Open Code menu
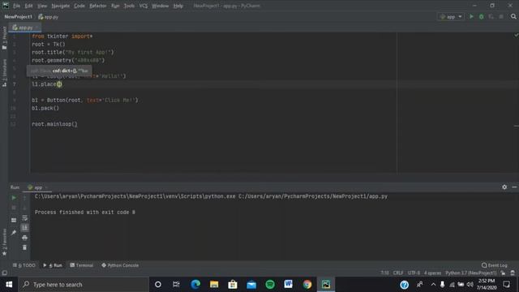Image resolution: width=519 pixels, height=292 pixels. coord(79,6)
